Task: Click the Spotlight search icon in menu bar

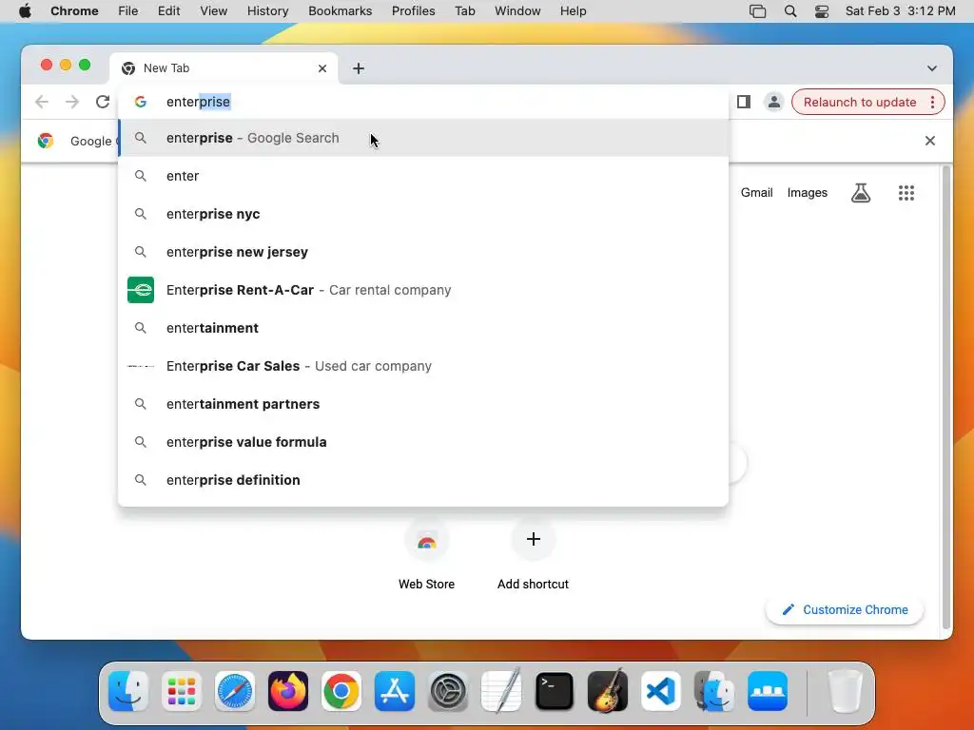Action: [x=790, y=11]
